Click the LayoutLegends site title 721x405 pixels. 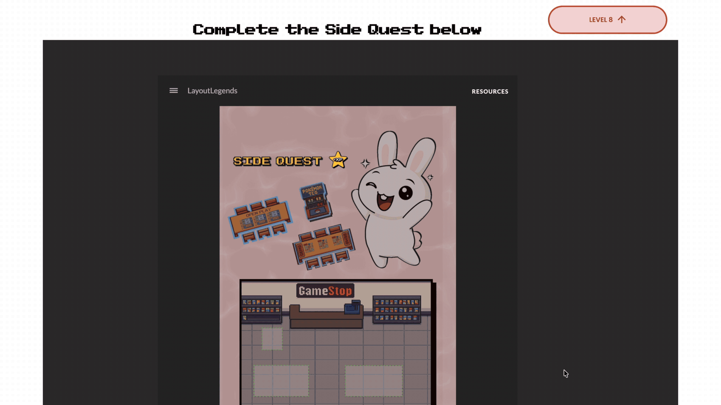click(x=212, y=91)
